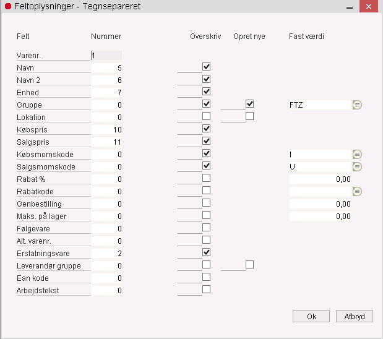
Task: Open lookup list for Gruppe fixed value
Action: pyautogui.click(x=357, y=105)
